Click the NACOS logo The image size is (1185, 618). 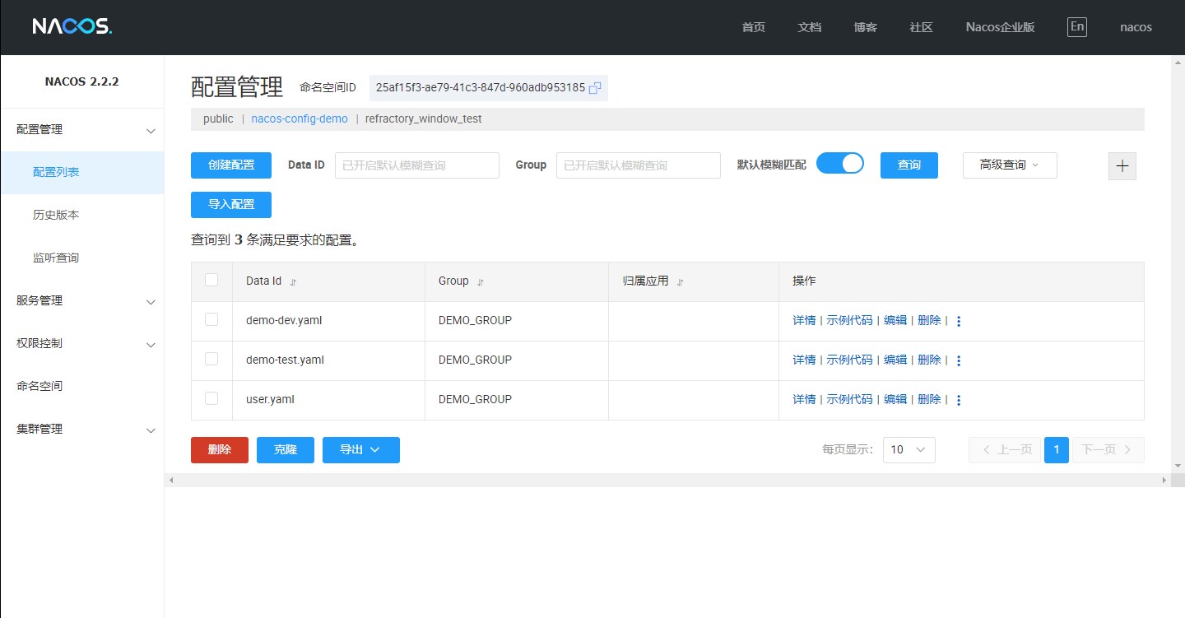[72, 26]
